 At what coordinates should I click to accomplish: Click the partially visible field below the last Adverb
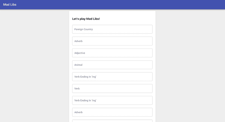[112, 121]
